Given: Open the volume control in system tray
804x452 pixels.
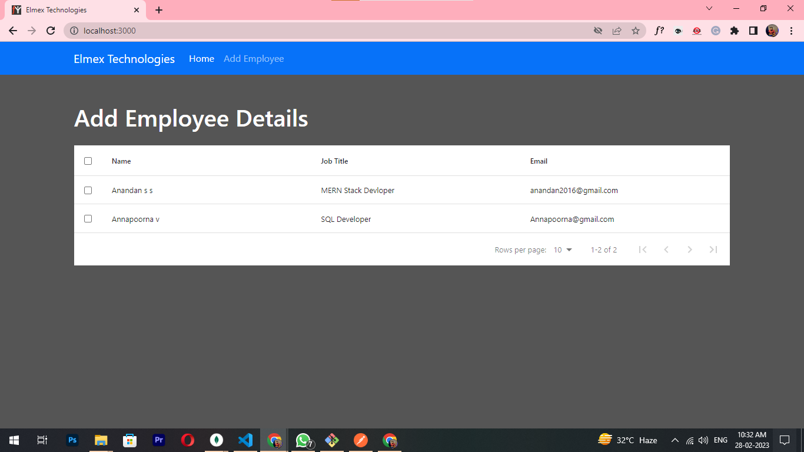Looking at the screenshot, I should click(x=703, y=440).
